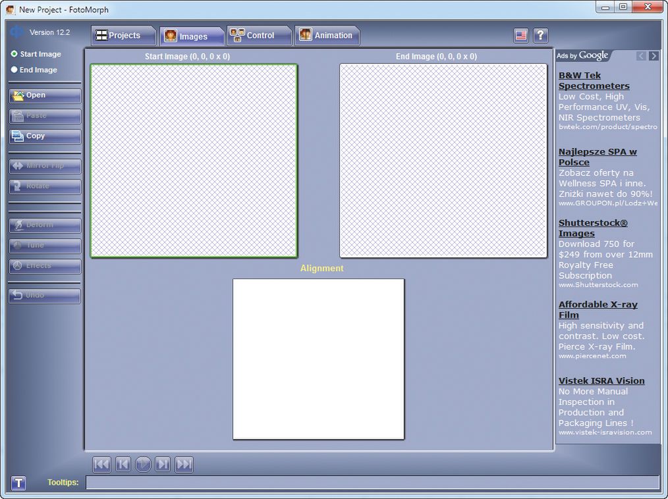668x499 pixels.
Task: Select the End Image radio button
Action: pos(14,69)
